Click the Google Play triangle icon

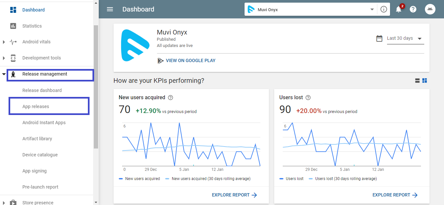click(x=161, y=60)
